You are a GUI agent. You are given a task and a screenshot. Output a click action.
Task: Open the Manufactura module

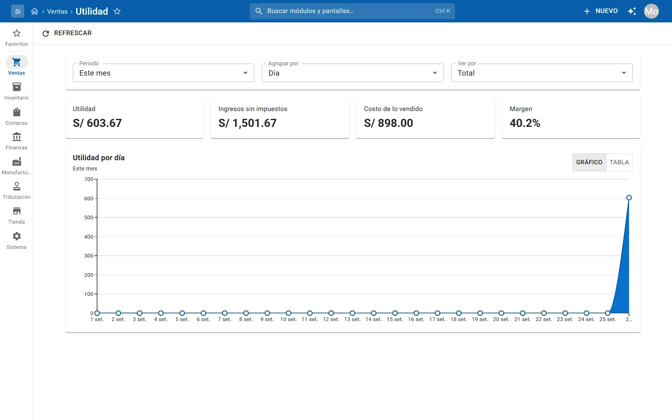(x=16, y=166)
